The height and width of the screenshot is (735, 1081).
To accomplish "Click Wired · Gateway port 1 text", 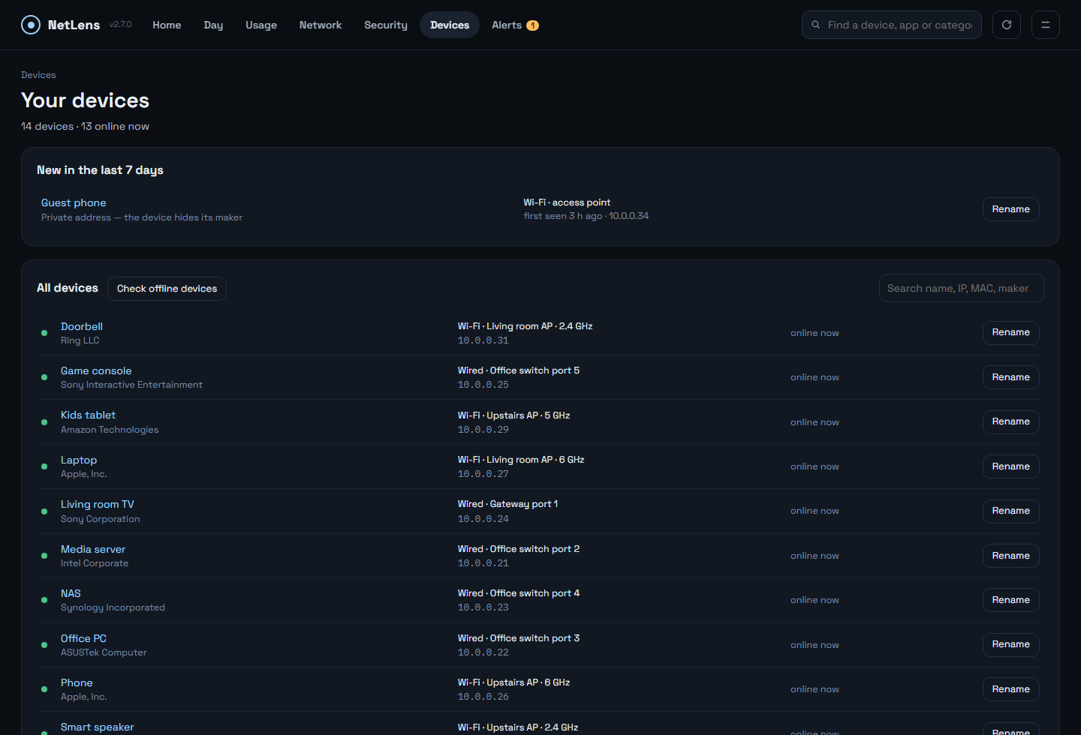I will (x=508, y=504).
